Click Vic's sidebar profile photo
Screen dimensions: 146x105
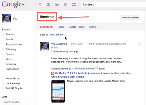[x=6, y=19]
